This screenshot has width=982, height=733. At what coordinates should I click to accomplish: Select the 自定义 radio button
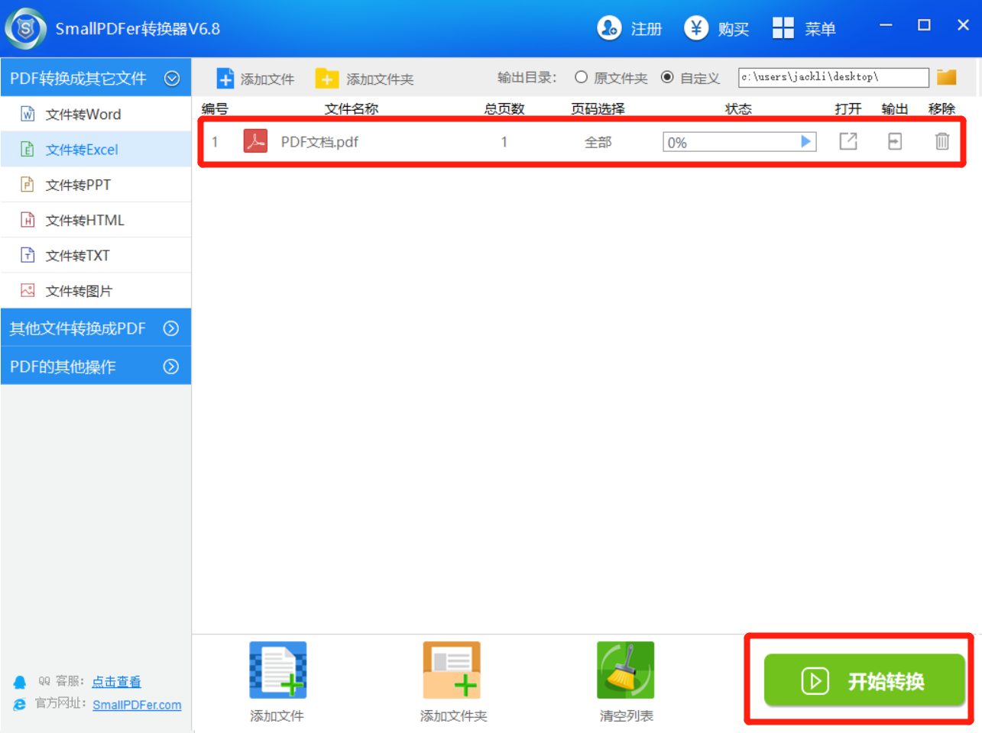[x=667, y=77]
